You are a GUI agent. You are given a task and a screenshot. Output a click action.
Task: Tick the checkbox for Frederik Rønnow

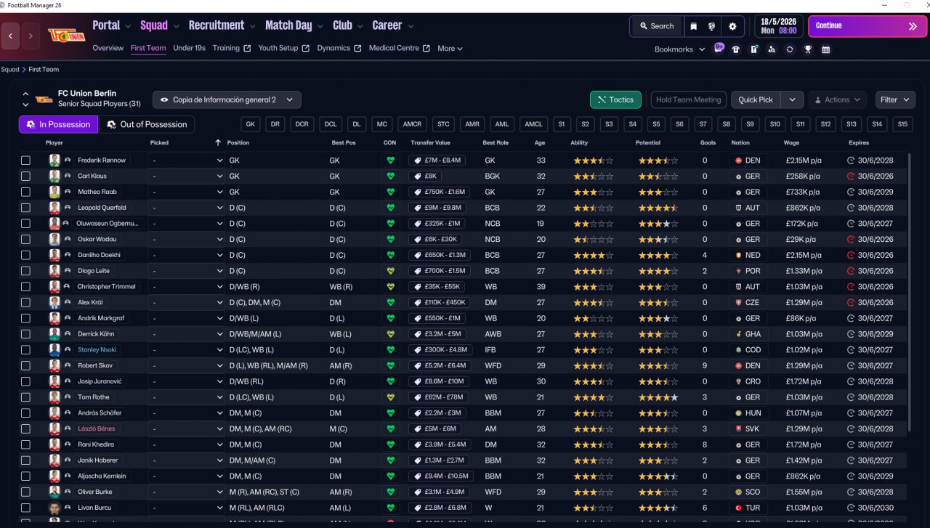(x=26, y=161)
